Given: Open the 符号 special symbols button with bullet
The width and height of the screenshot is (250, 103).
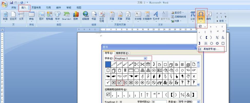Looking at the screenshot, I should 222,21.
